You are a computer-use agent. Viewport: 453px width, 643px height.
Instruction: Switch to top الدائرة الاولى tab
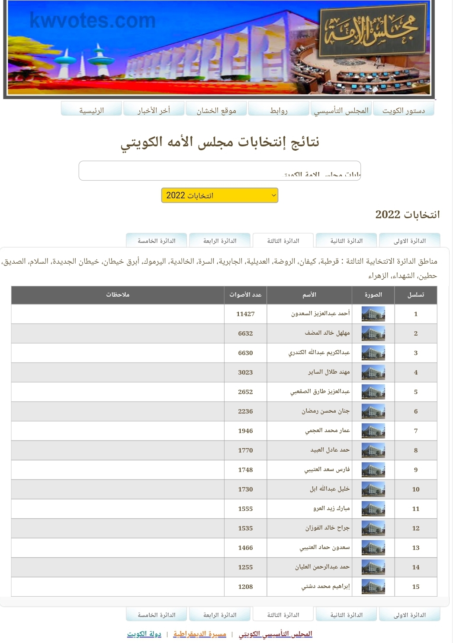point(410,241)
